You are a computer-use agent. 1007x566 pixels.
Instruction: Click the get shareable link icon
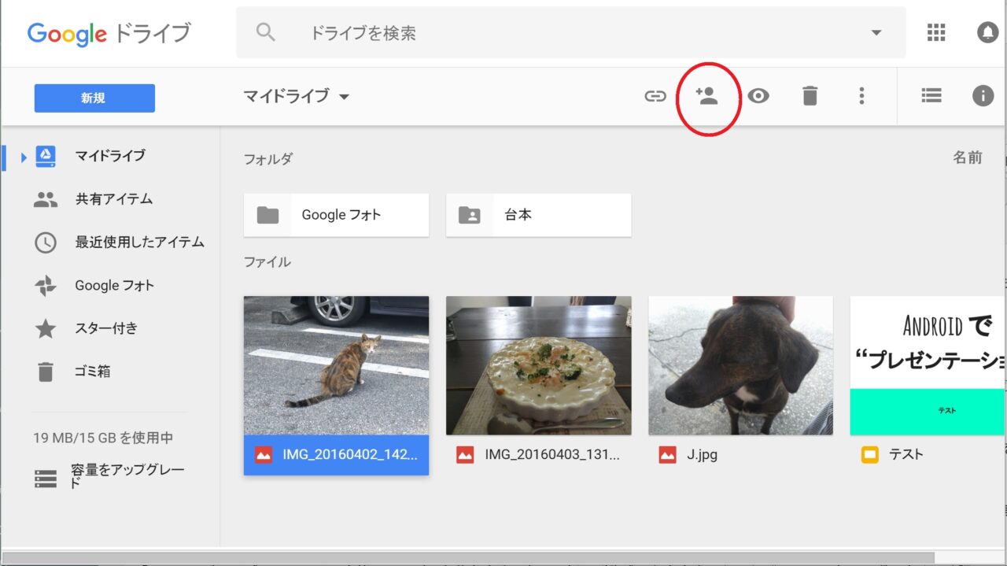pos(655,96)
